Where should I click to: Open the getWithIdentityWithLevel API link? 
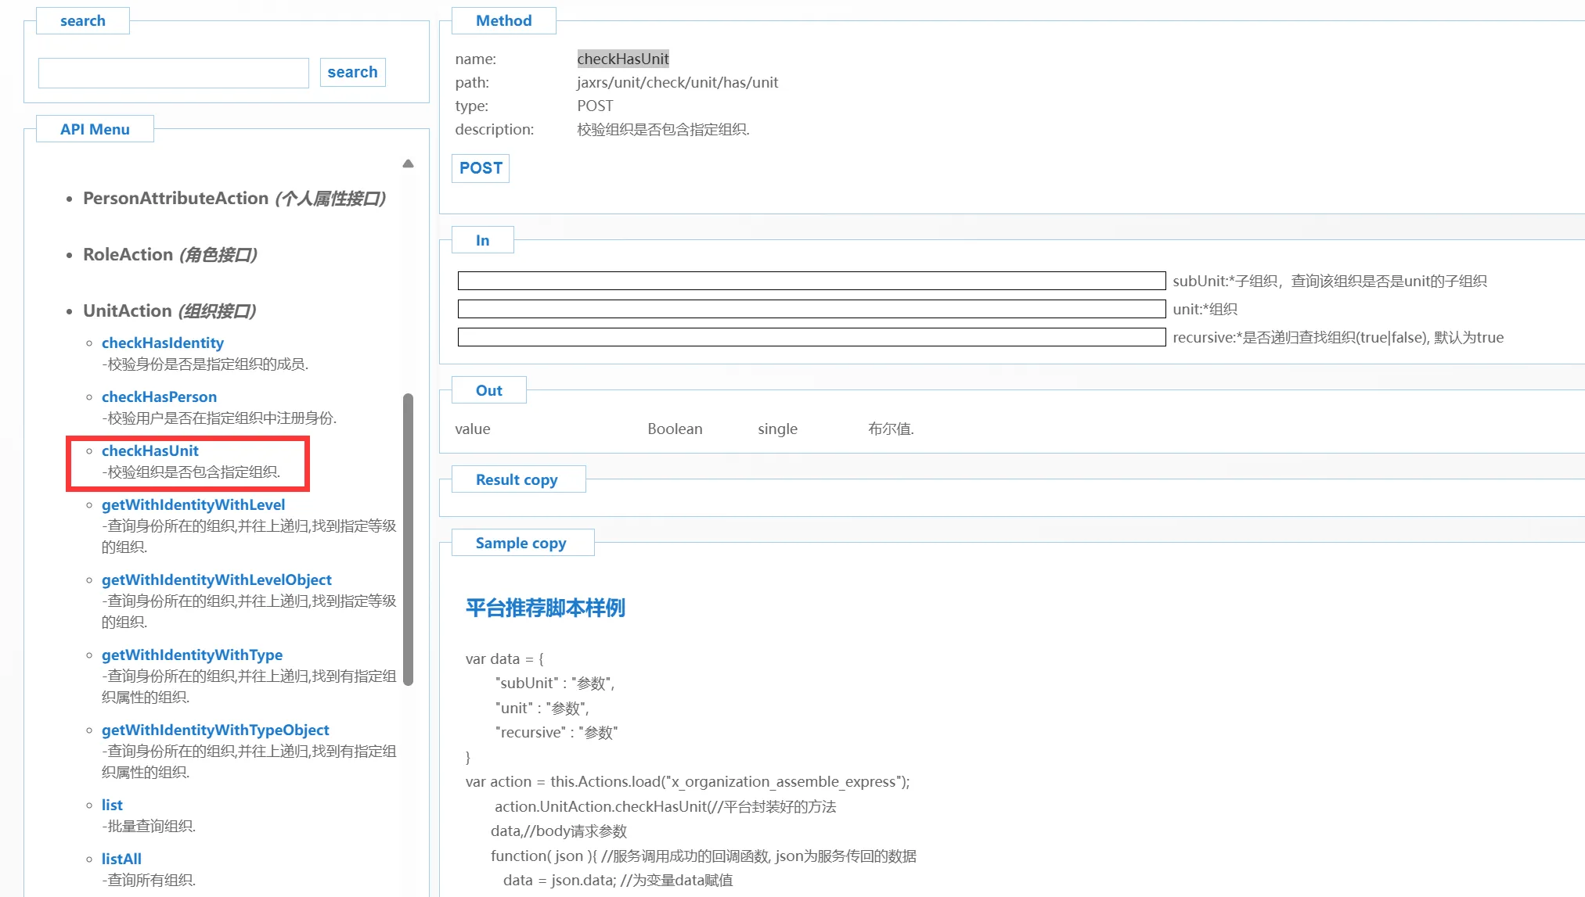(x=193, y=504)
